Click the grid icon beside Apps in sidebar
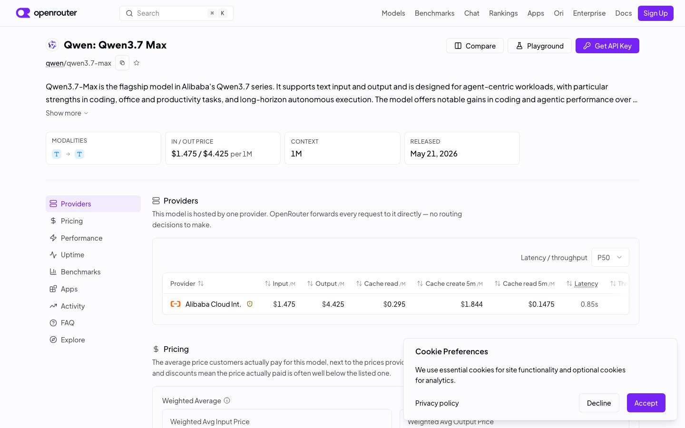This screenshot has height=428, width=685. [x=53, y=289]
